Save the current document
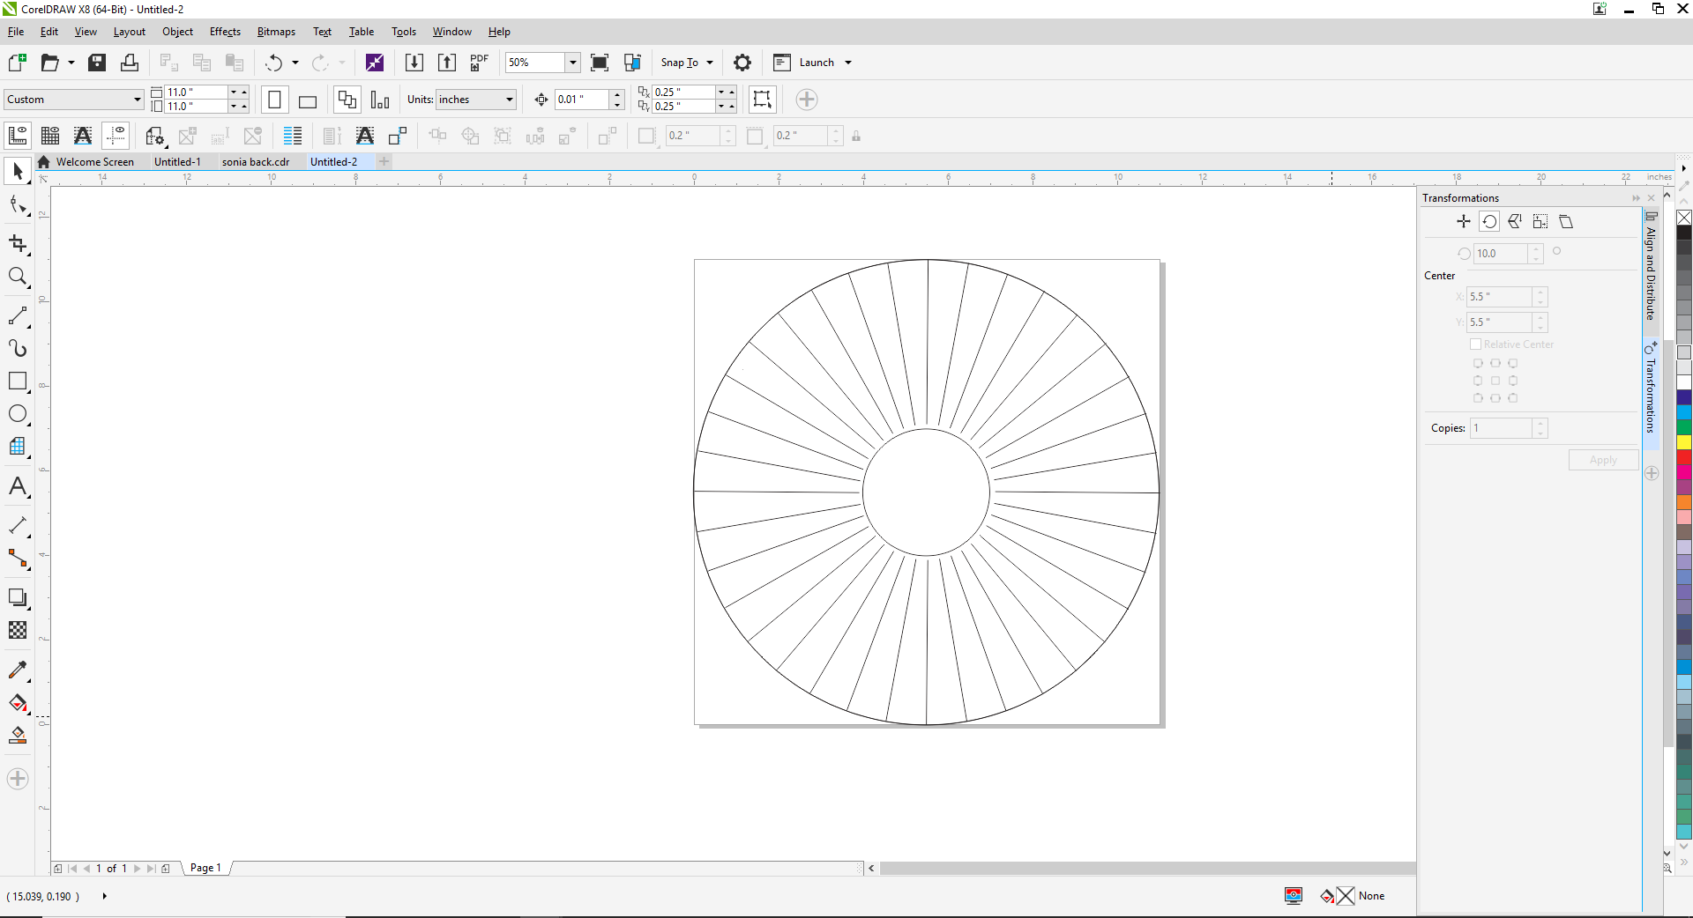Screen dimensions: 1693x918 (x=97, y=63)
